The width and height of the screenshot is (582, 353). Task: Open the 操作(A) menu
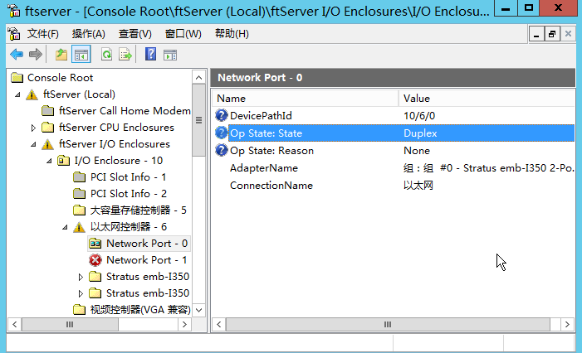88,34
